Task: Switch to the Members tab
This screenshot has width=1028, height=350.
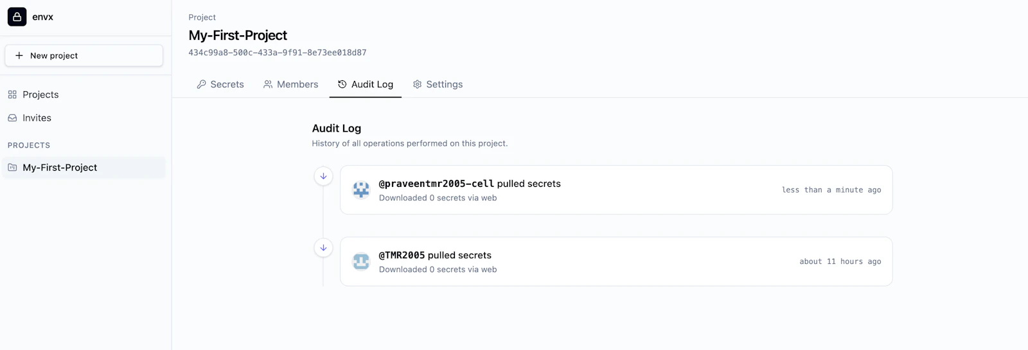Action: (x=290, y=84)
